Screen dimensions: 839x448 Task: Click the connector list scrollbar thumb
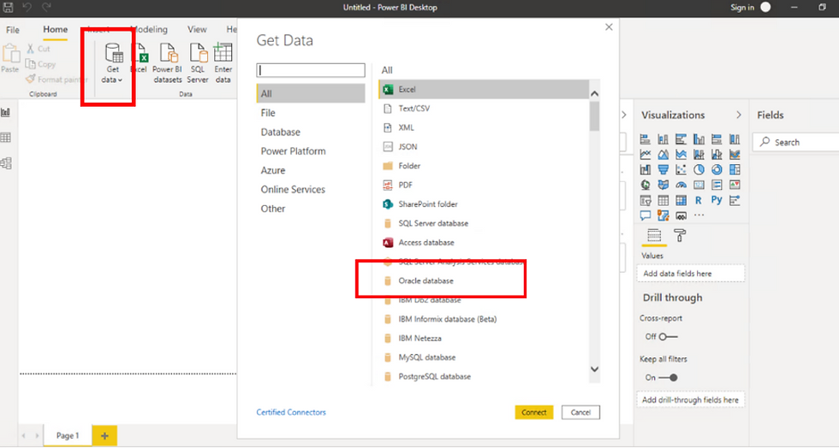594,116
